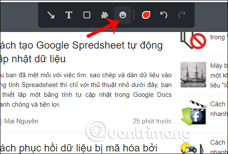The width and height of the screenshot is (228, 154).
Task: Undo the last annotation
Action: coord(164,15)
